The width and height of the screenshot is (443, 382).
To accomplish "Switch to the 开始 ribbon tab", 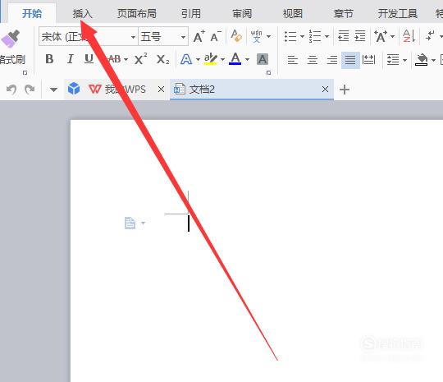I will coord(32,13).
